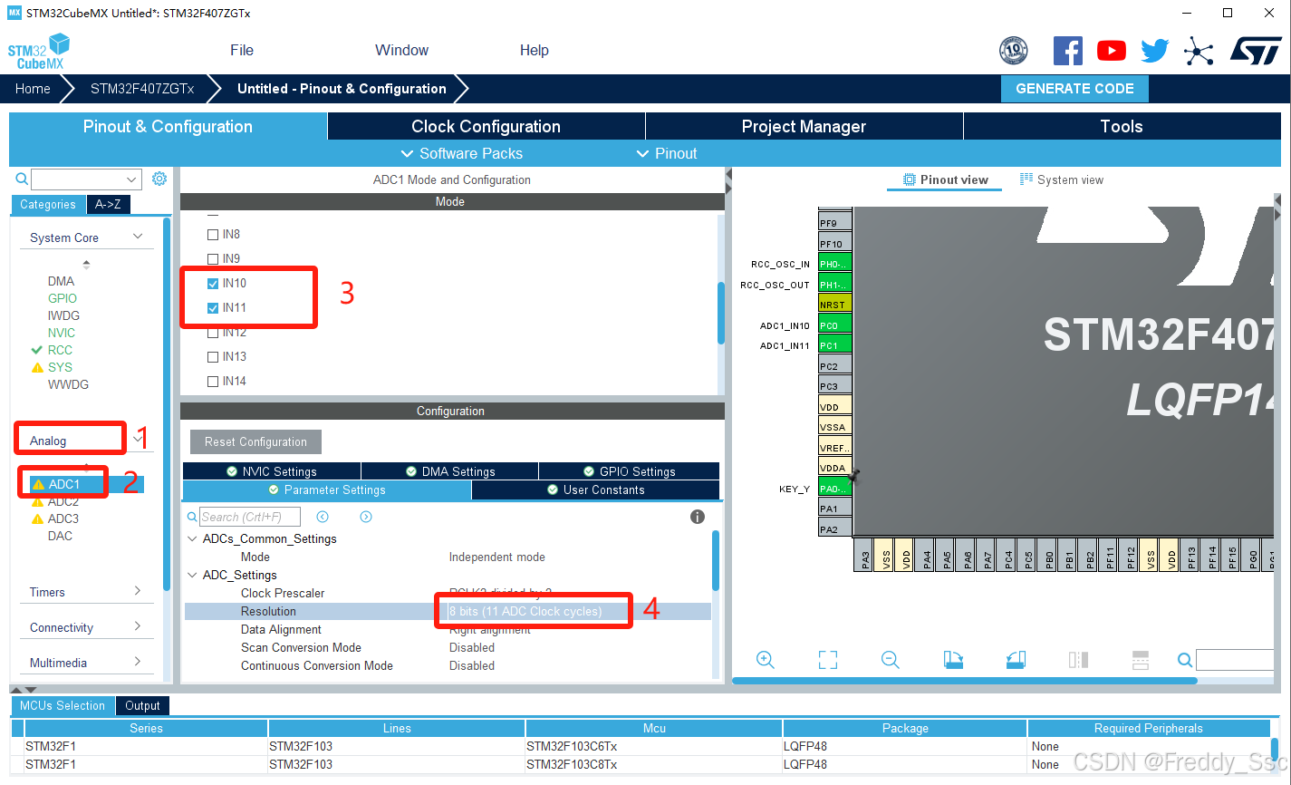Uncheck the IN10 channel checkbox
Image resolution: width=1291 pixels, height=785 pixels.
pos(213,283)
